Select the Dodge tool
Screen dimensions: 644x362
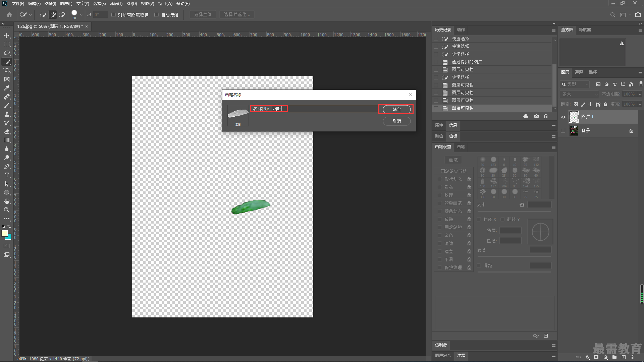pyautogui.click(x=7, y=158)
